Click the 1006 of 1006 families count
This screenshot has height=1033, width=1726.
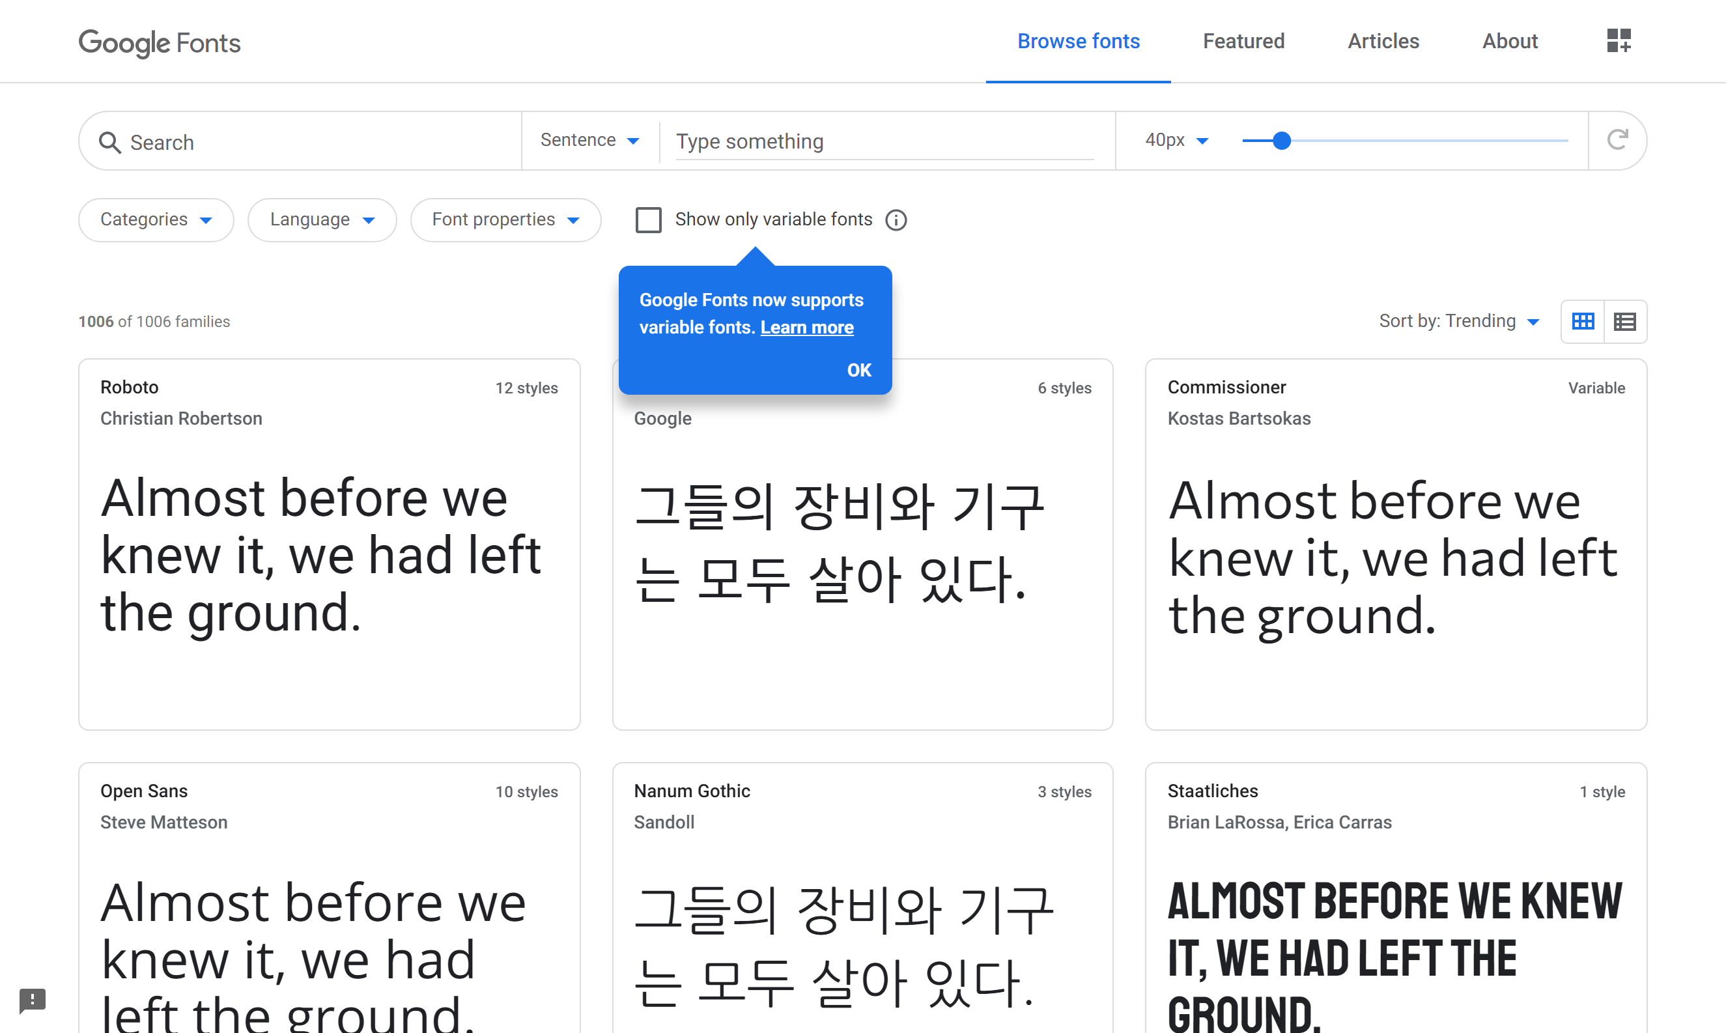pyautogui.click(x=154, y=322)
